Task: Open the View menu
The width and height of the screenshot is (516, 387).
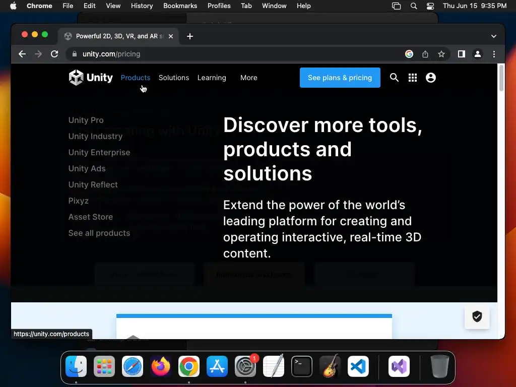Action: pyautogui.click(x=113, y=6)
